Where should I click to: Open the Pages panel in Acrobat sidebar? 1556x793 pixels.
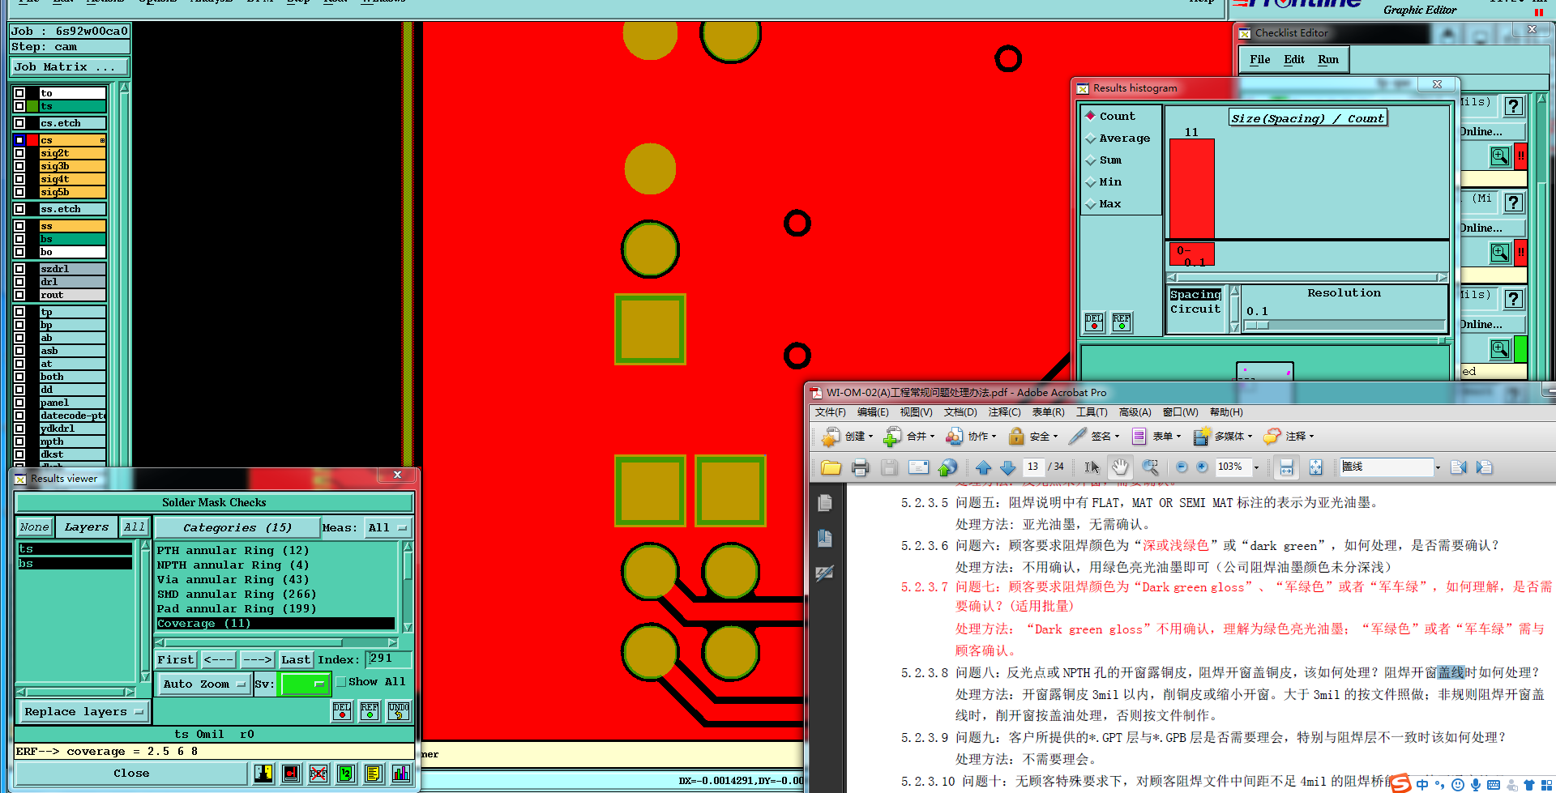click(825, 503)
